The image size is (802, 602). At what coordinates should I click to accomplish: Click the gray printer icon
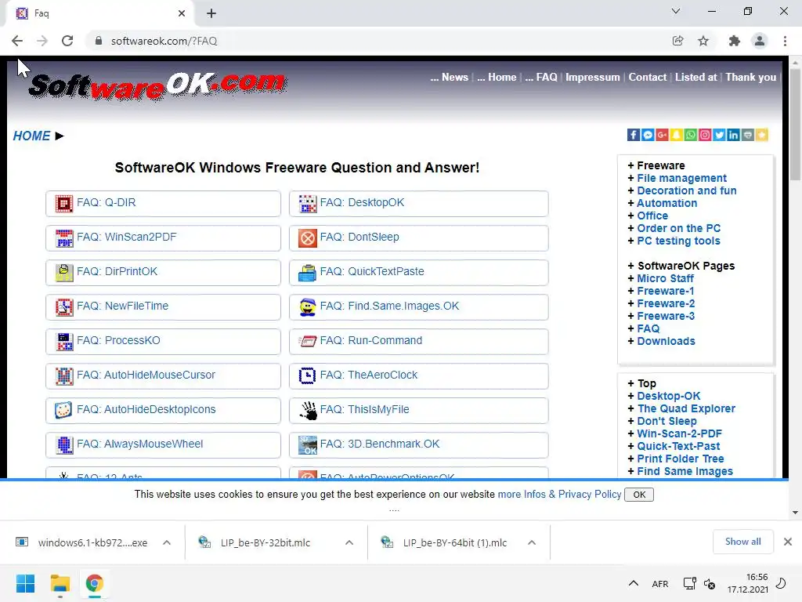click(747, 135)
